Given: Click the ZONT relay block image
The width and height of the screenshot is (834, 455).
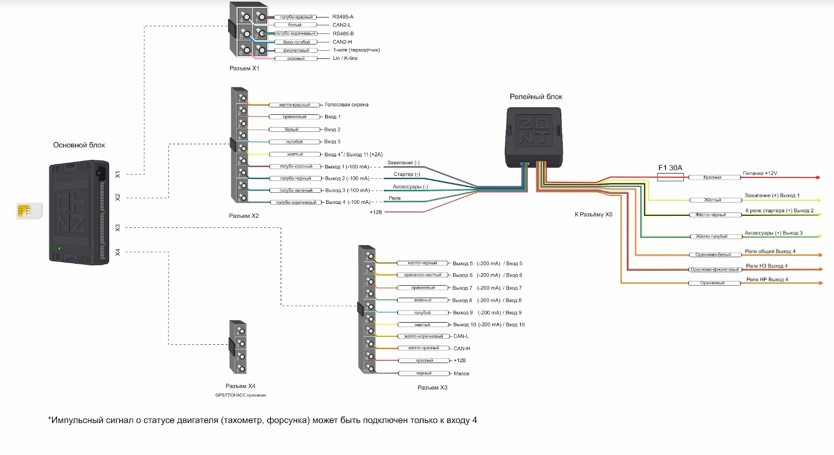Looking at the screenshot, I should point(536,136).
